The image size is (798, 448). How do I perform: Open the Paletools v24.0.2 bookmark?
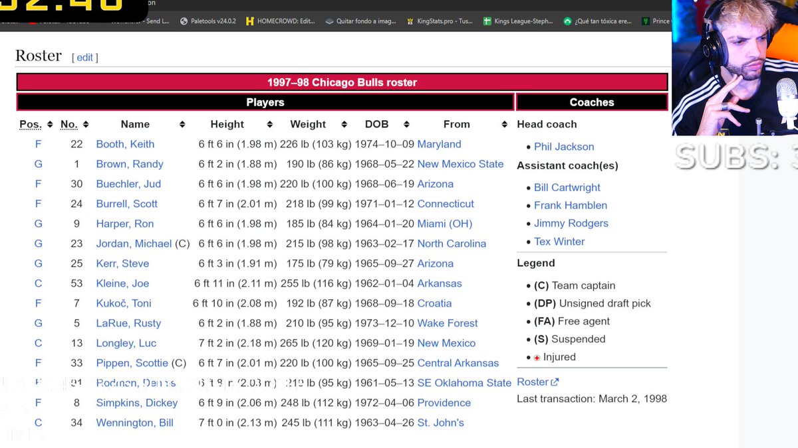[207, 21]
